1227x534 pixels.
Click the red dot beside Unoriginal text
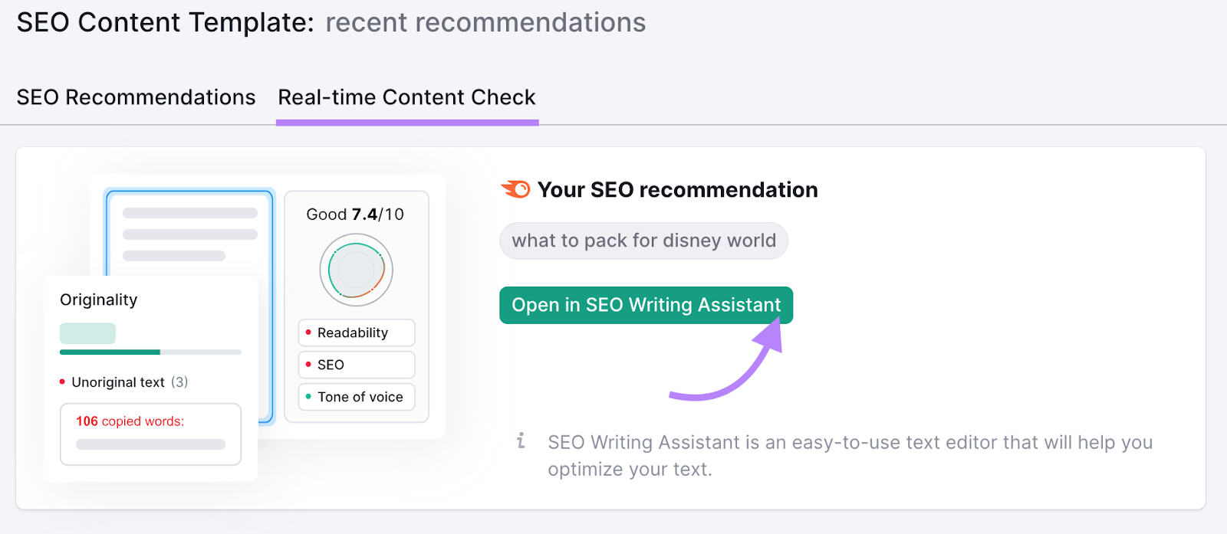[x=62, y=382]
